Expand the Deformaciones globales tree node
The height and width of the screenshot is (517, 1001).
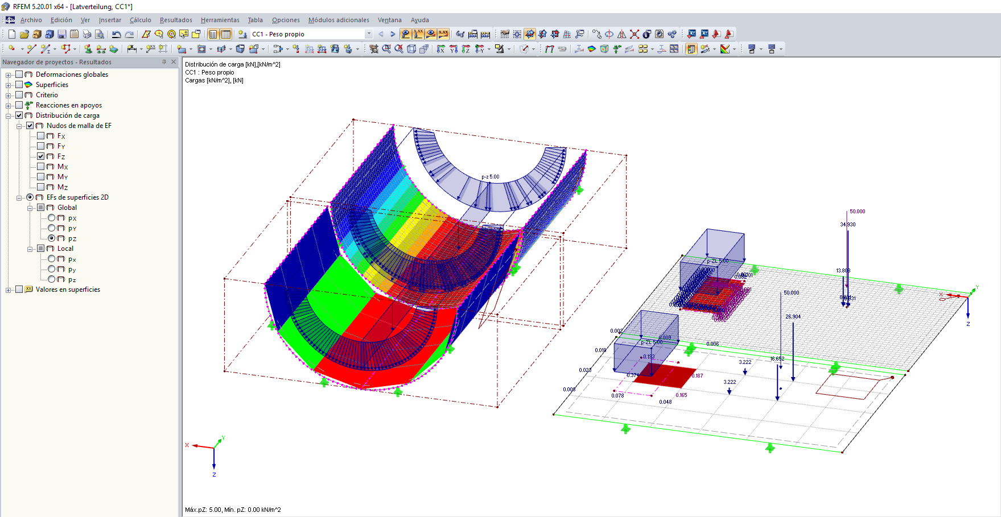pos(9,75)
